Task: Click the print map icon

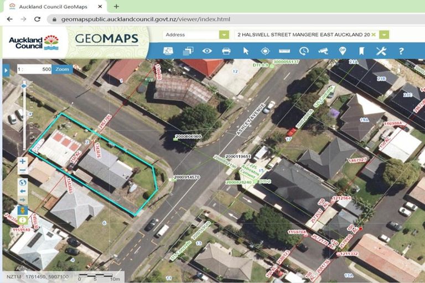Action: click(226, 51)
